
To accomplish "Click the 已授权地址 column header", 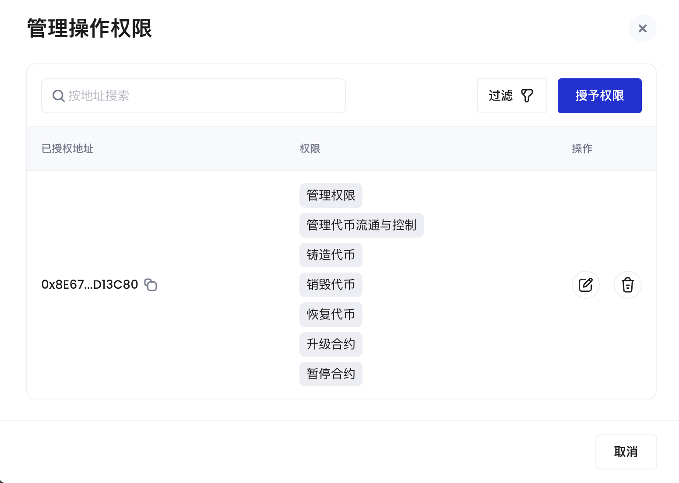I will 67,149.
